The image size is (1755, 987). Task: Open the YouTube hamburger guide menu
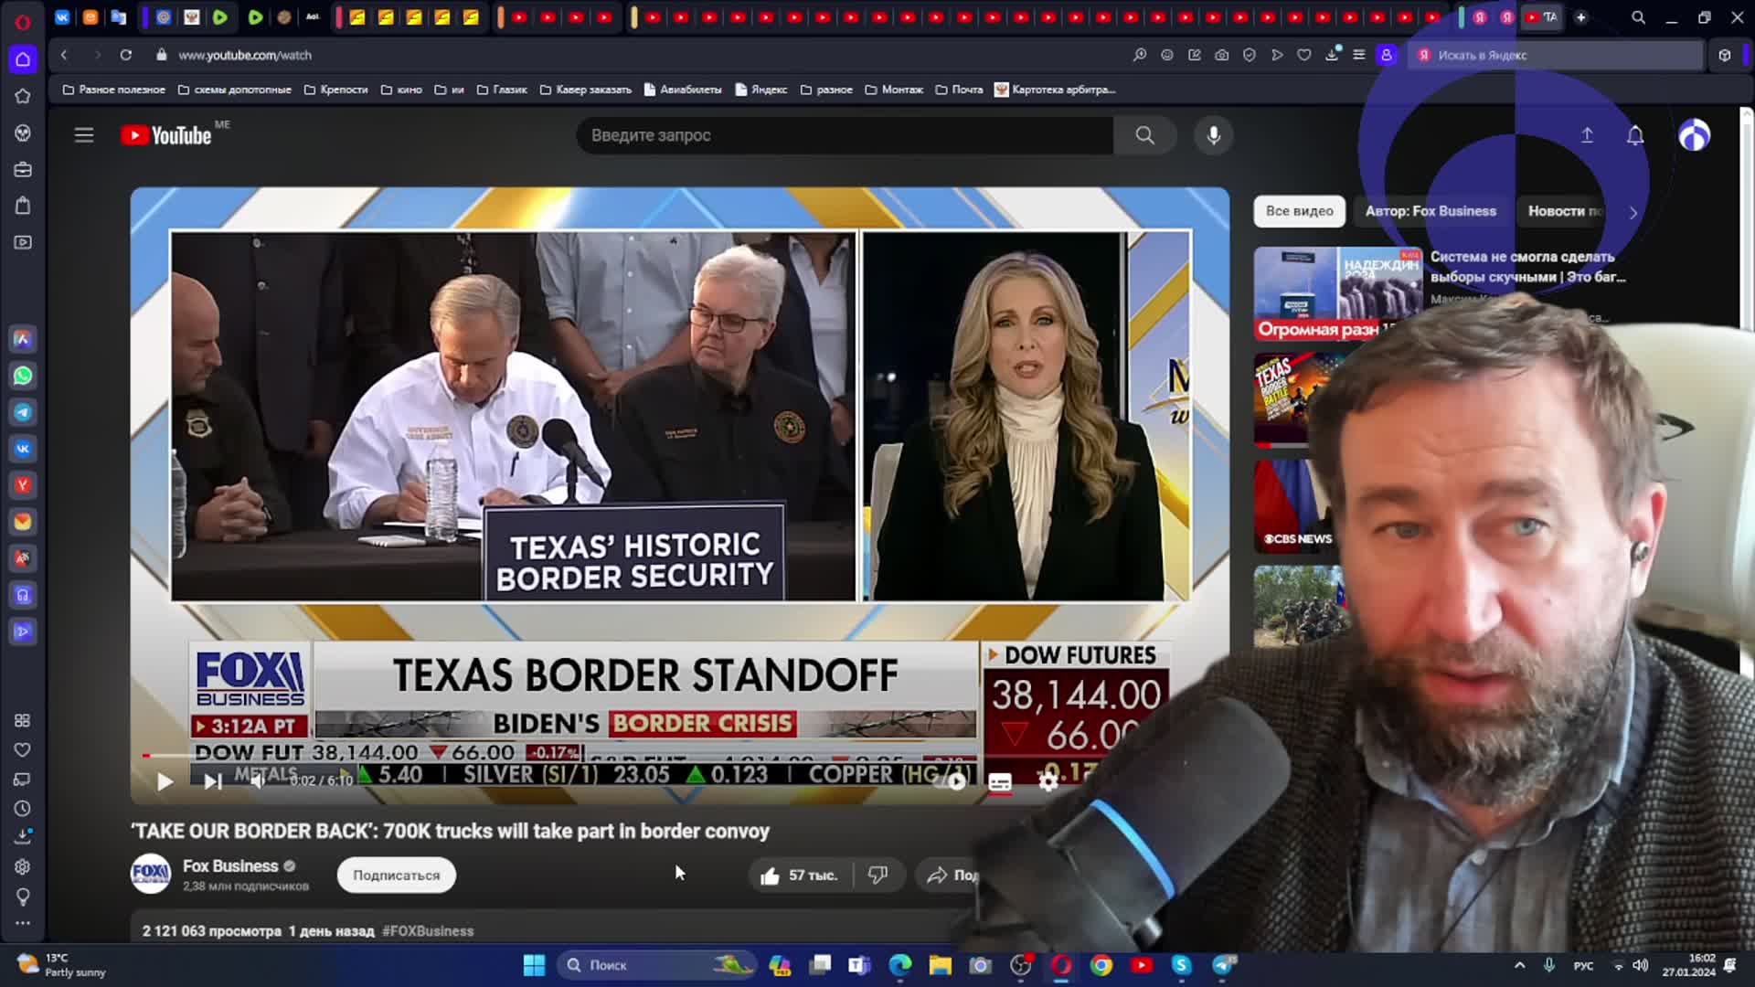[84, 135]
